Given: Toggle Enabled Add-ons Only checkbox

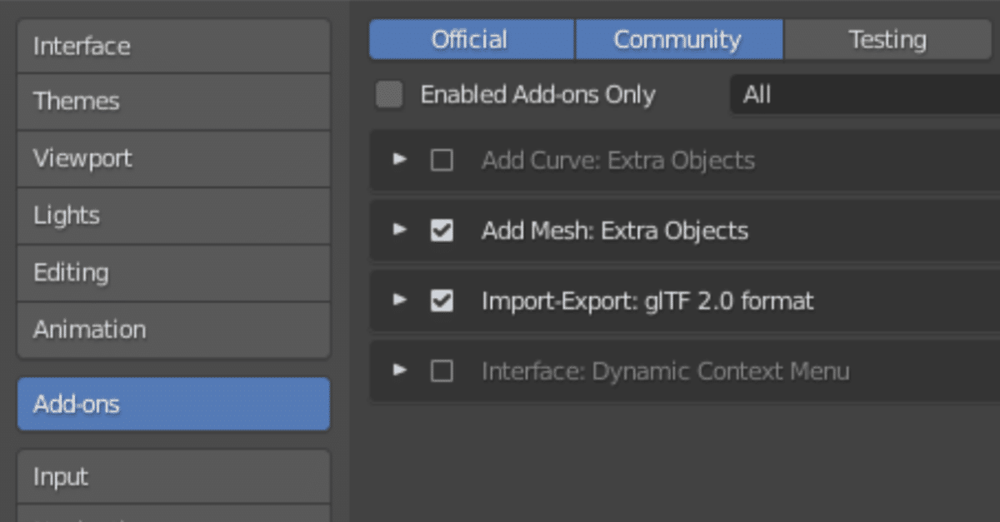Looking at the screenshot, I should (389, 95).
